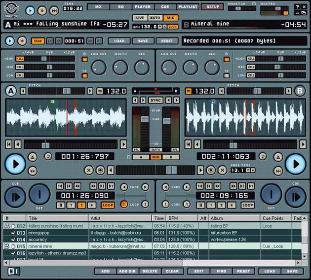Click the playlist DELETE button
The width and height of the screenshot is (311, 280).
[150, 271]
